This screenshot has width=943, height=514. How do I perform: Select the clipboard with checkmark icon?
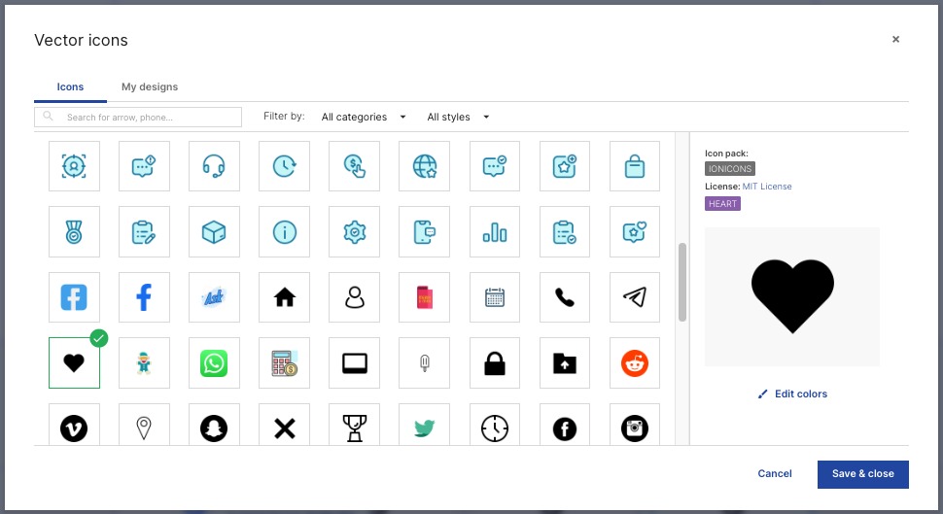click(565, 231)
